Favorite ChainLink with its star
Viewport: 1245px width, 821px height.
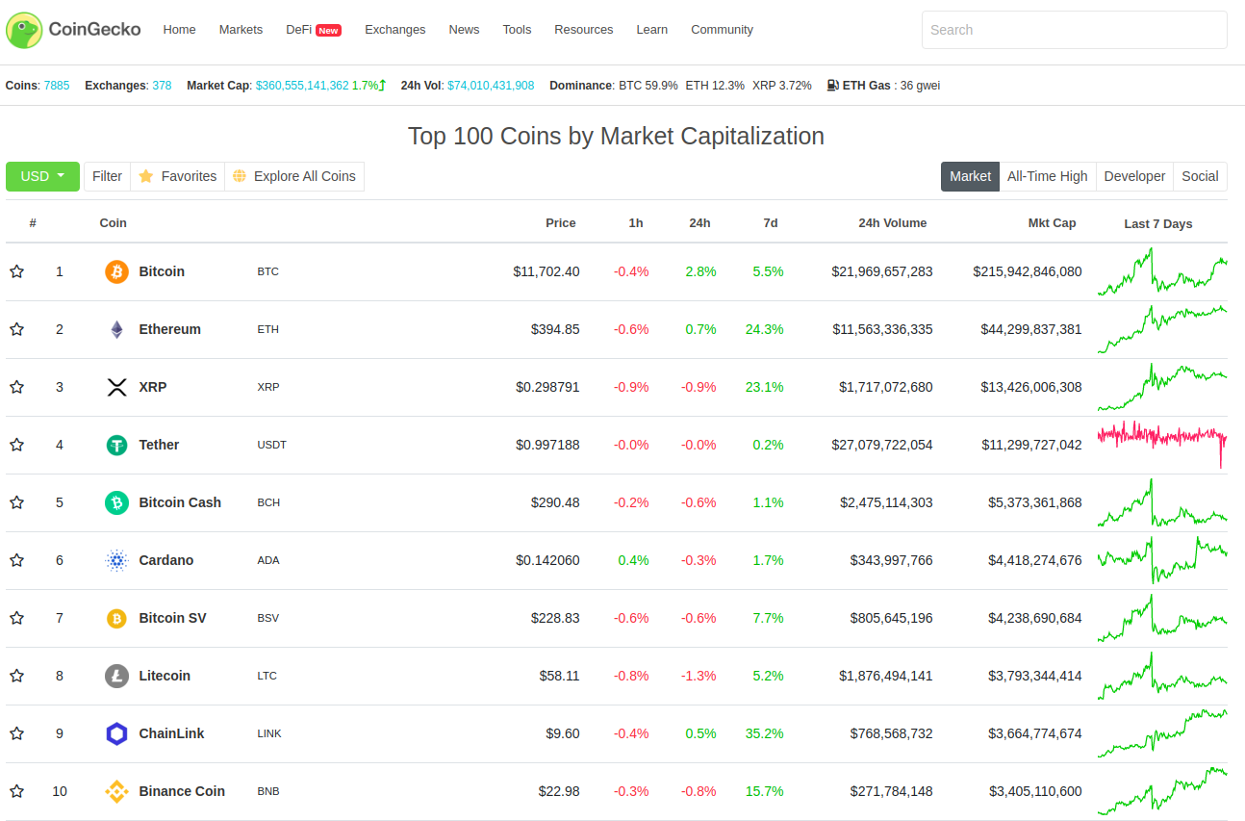click(x=16, y=733)
